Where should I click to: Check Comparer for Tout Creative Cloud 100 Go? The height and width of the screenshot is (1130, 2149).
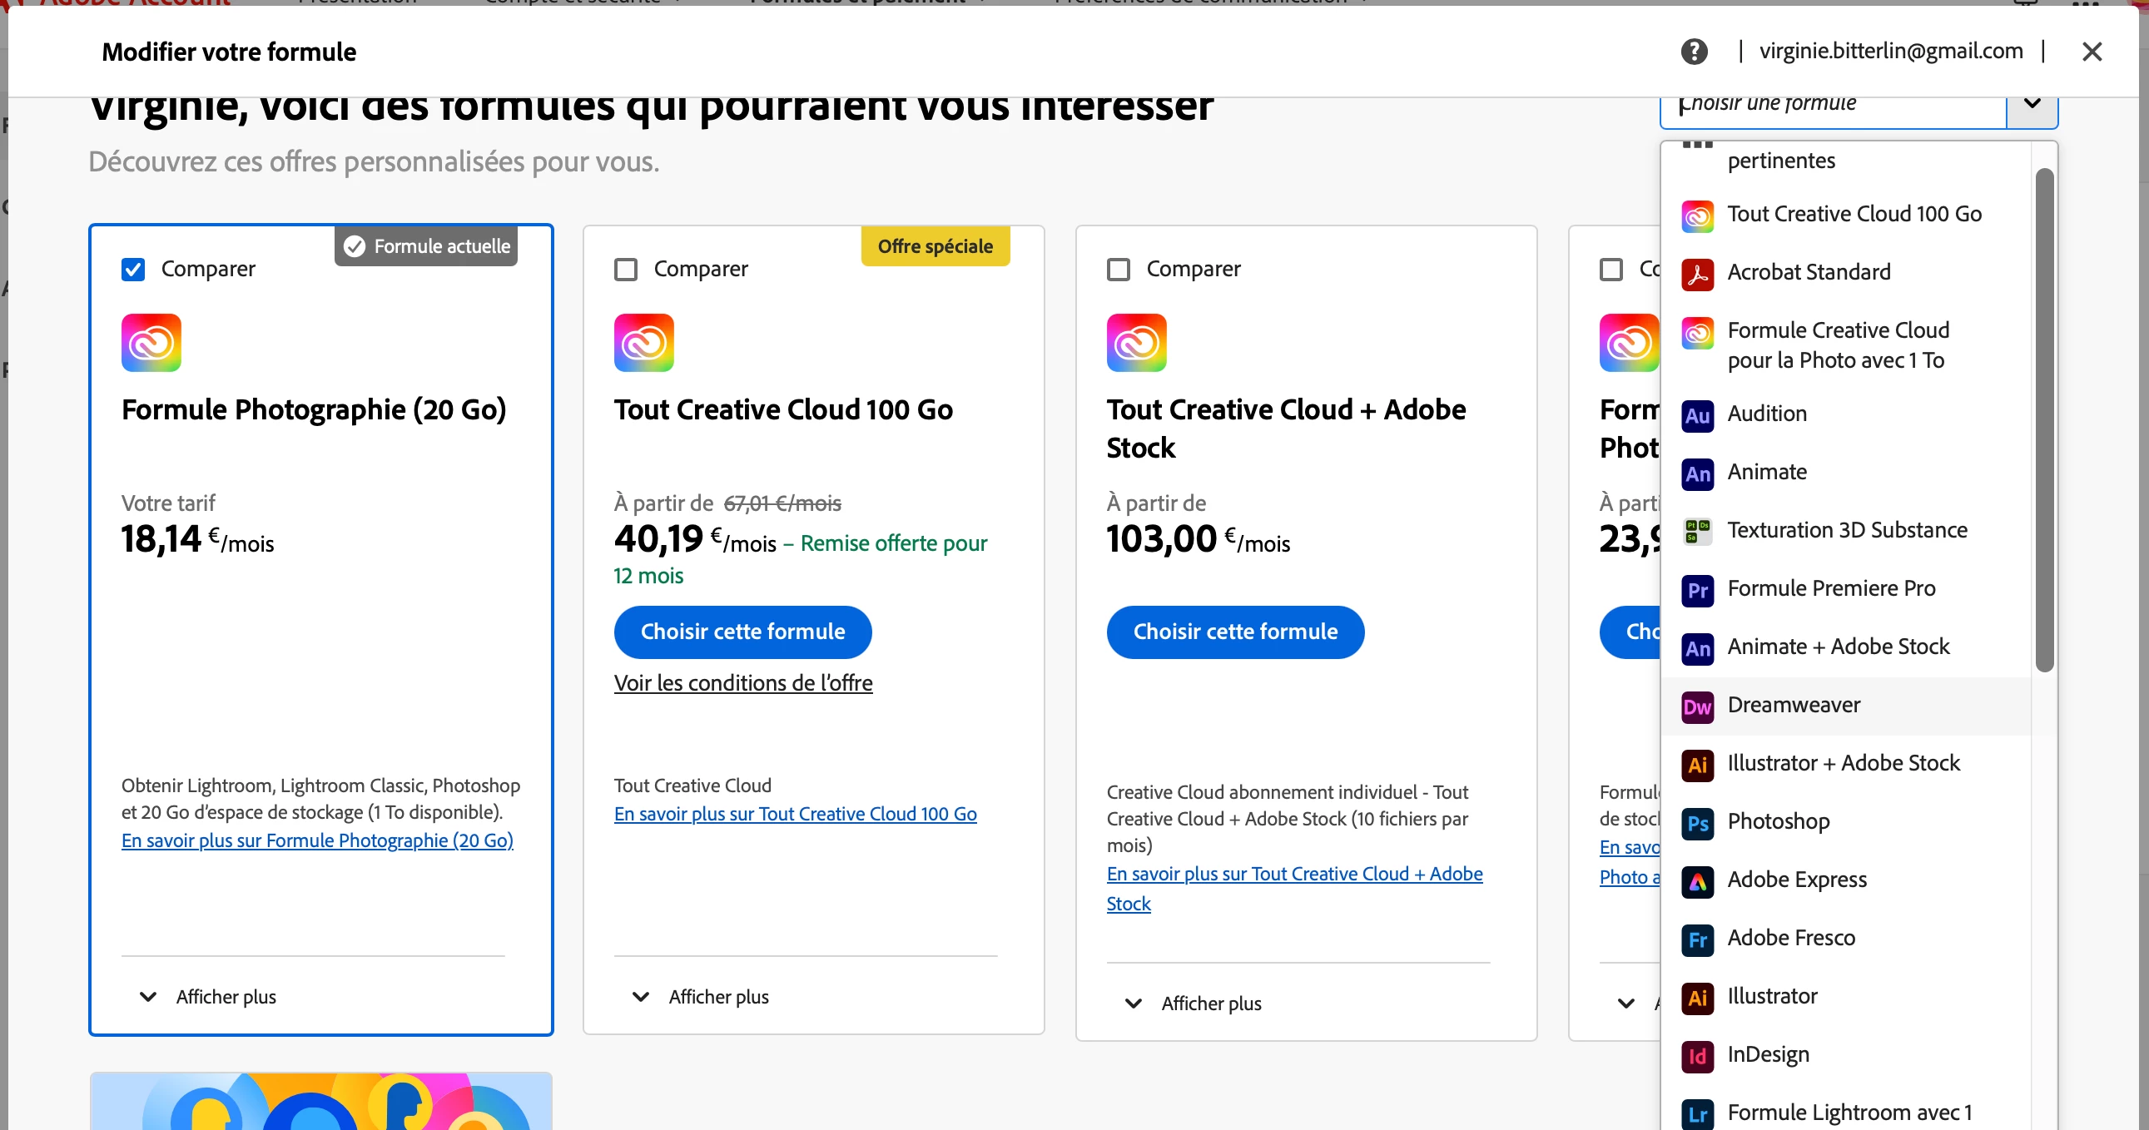point(626,270)
